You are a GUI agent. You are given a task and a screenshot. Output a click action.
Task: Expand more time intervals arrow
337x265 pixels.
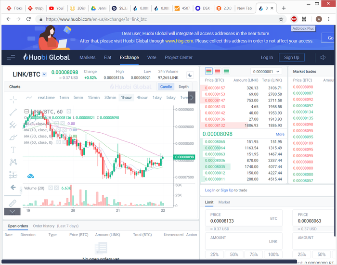(x=192, y=98)
